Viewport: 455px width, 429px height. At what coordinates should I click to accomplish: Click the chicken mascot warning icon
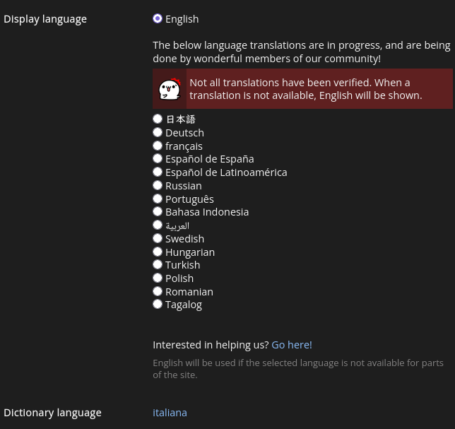[x=170, y=89]
